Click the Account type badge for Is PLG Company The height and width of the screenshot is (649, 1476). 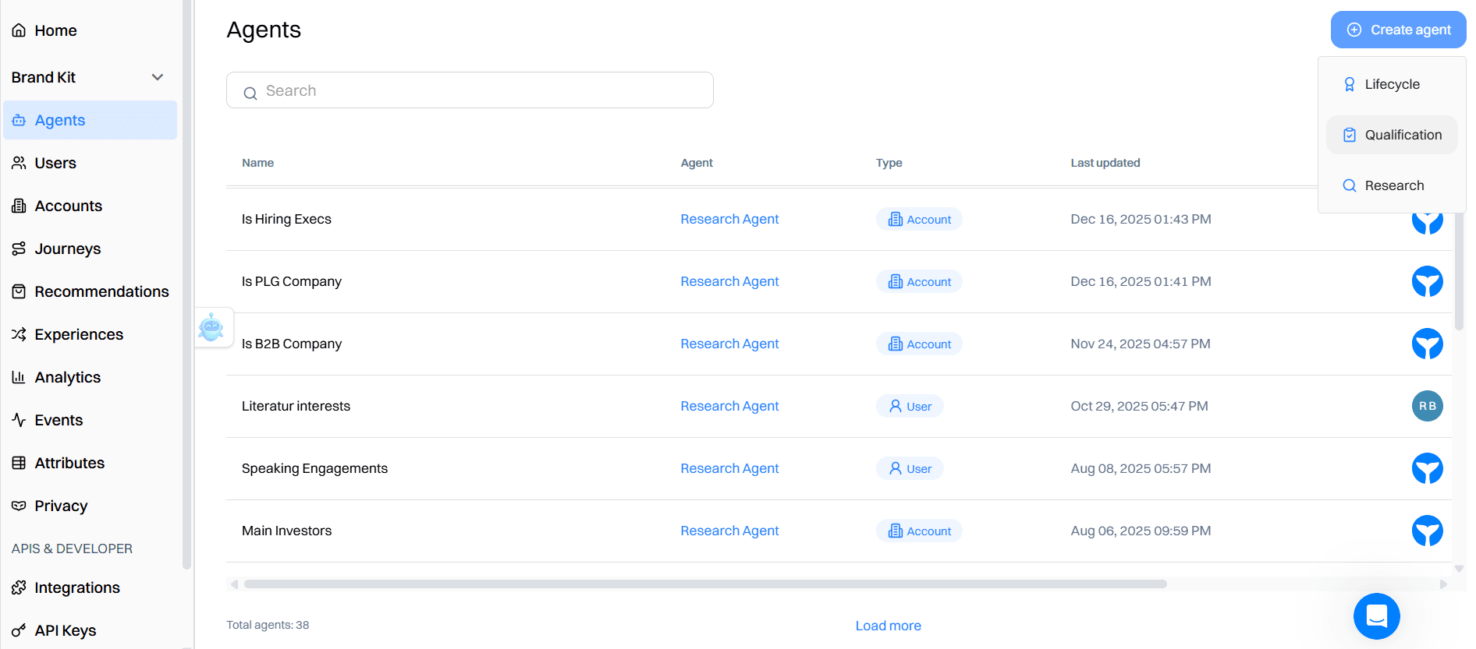[x=919, y=281]
